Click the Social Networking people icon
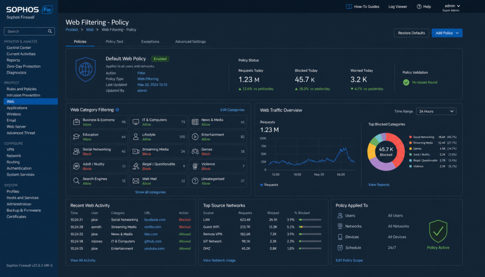485x277 pixels. [x=76, y=152]
